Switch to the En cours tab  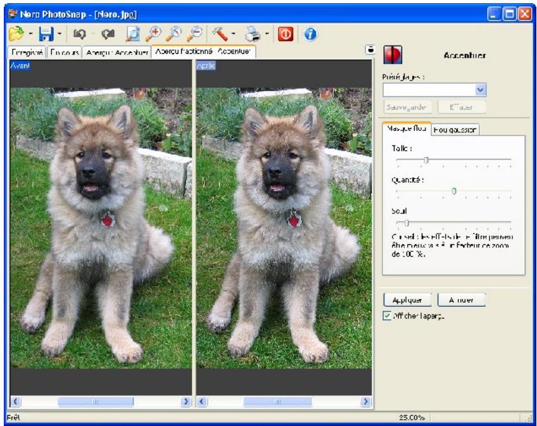(x=65, y=53)
